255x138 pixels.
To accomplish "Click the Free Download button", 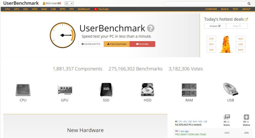I will coord(117,44).
